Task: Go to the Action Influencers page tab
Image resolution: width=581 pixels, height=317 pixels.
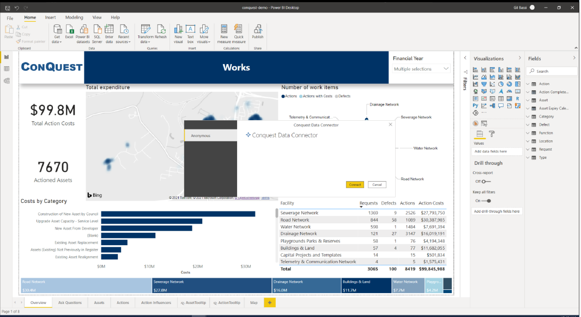Action: click(156, 302)
